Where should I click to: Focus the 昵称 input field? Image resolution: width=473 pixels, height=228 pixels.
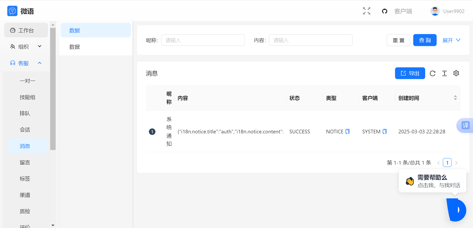tap(203, 40)
